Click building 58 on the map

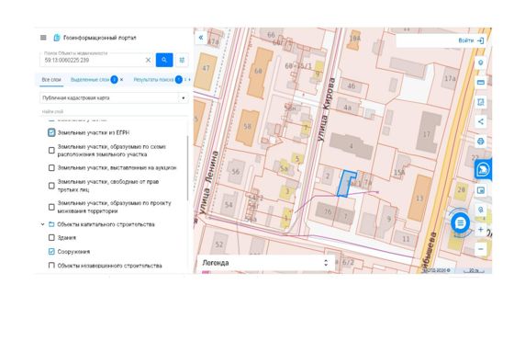[248, 128]
